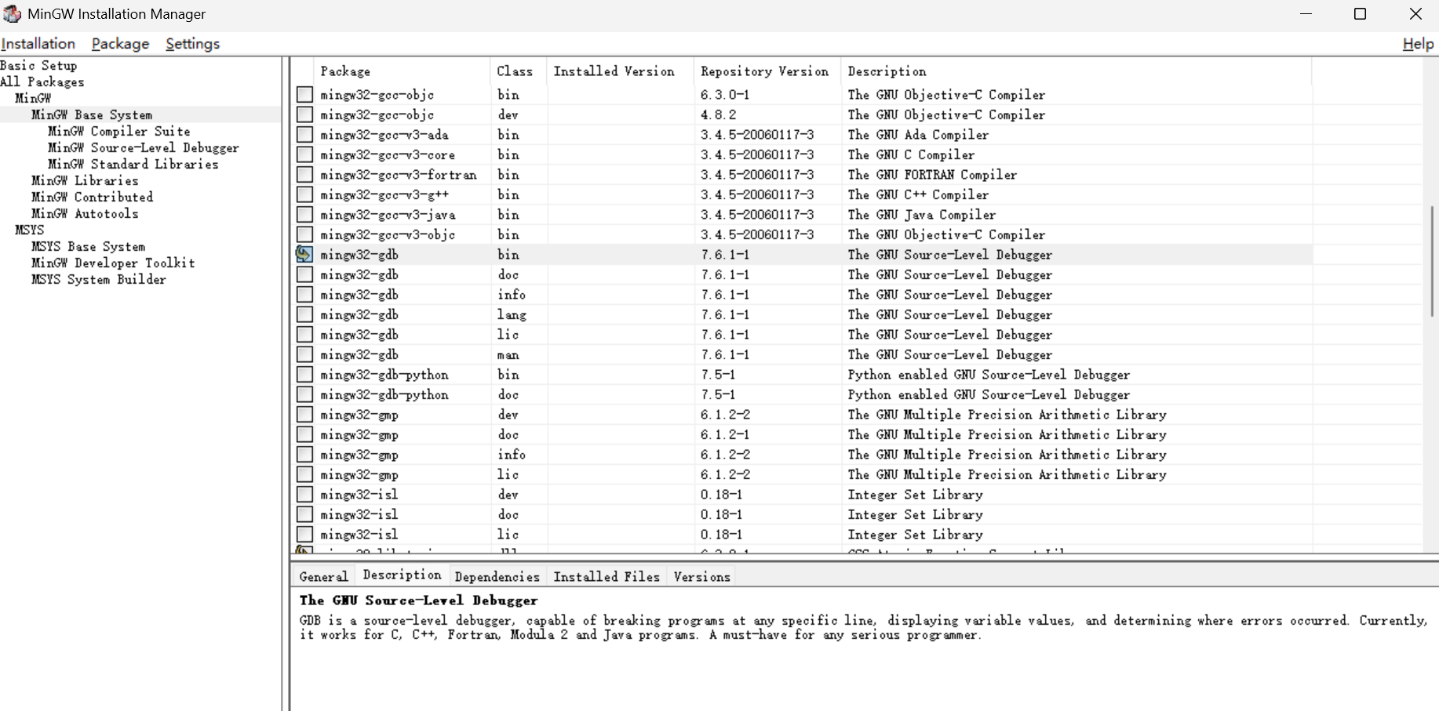This screenshot has width=1439, height=711.
Task: Click "The GNU FORTRAN Compiler" description
Action: 932,174
